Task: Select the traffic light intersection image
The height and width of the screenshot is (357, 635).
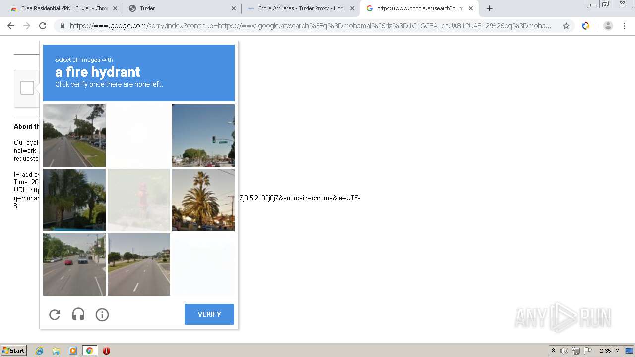Action: click(x=203, y=135)
